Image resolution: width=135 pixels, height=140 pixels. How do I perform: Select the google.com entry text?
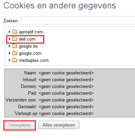pos(30,53)
